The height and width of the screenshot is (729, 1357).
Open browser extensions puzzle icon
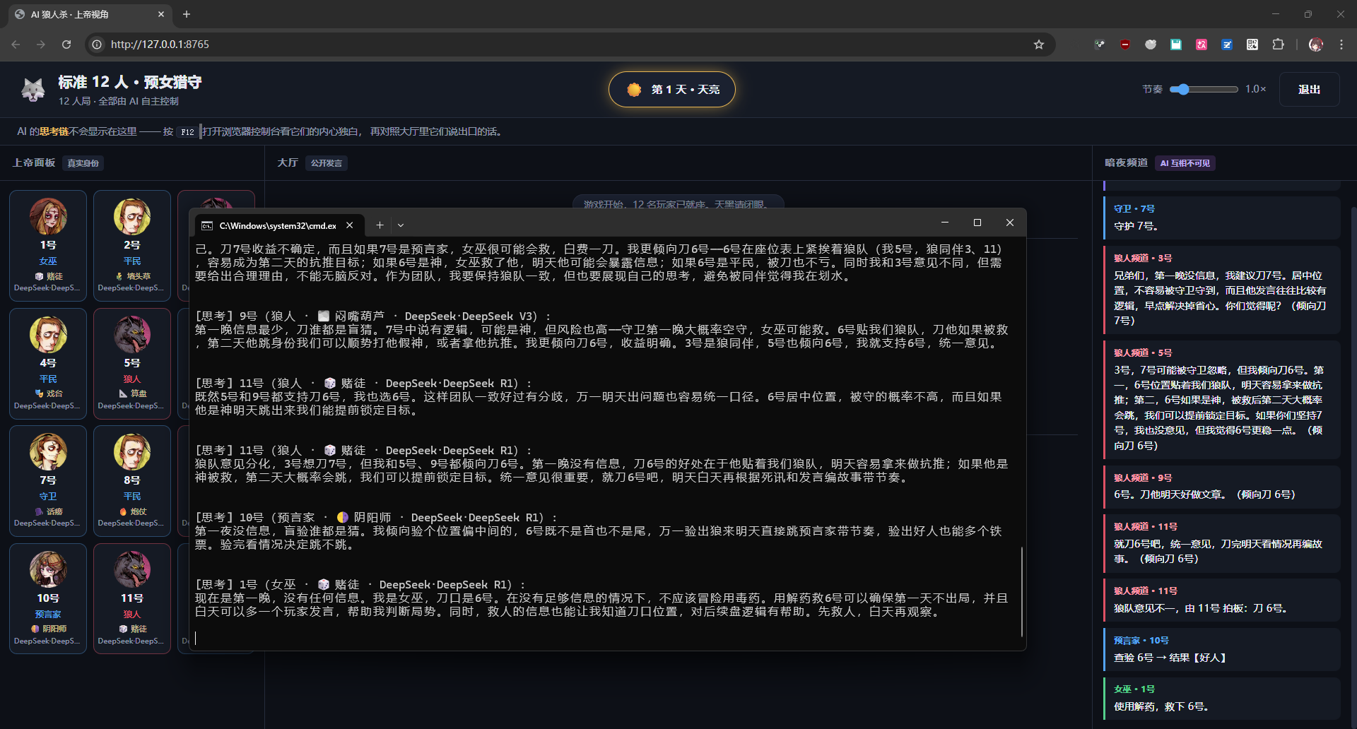point(1278,45)
